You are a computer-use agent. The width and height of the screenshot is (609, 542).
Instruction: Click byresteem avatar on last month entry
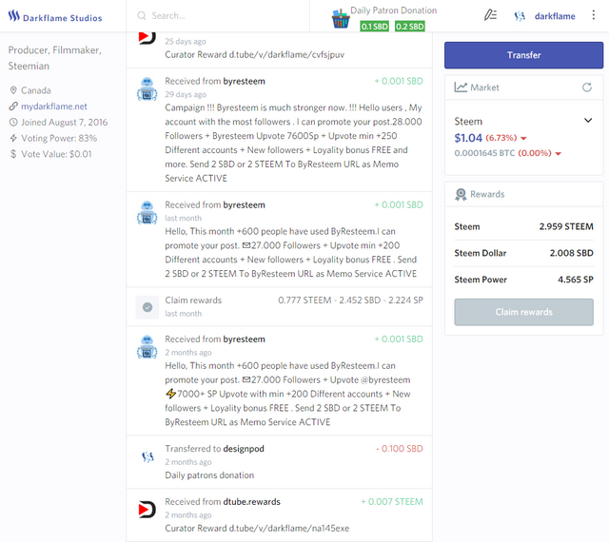click(x=147, y=213)
